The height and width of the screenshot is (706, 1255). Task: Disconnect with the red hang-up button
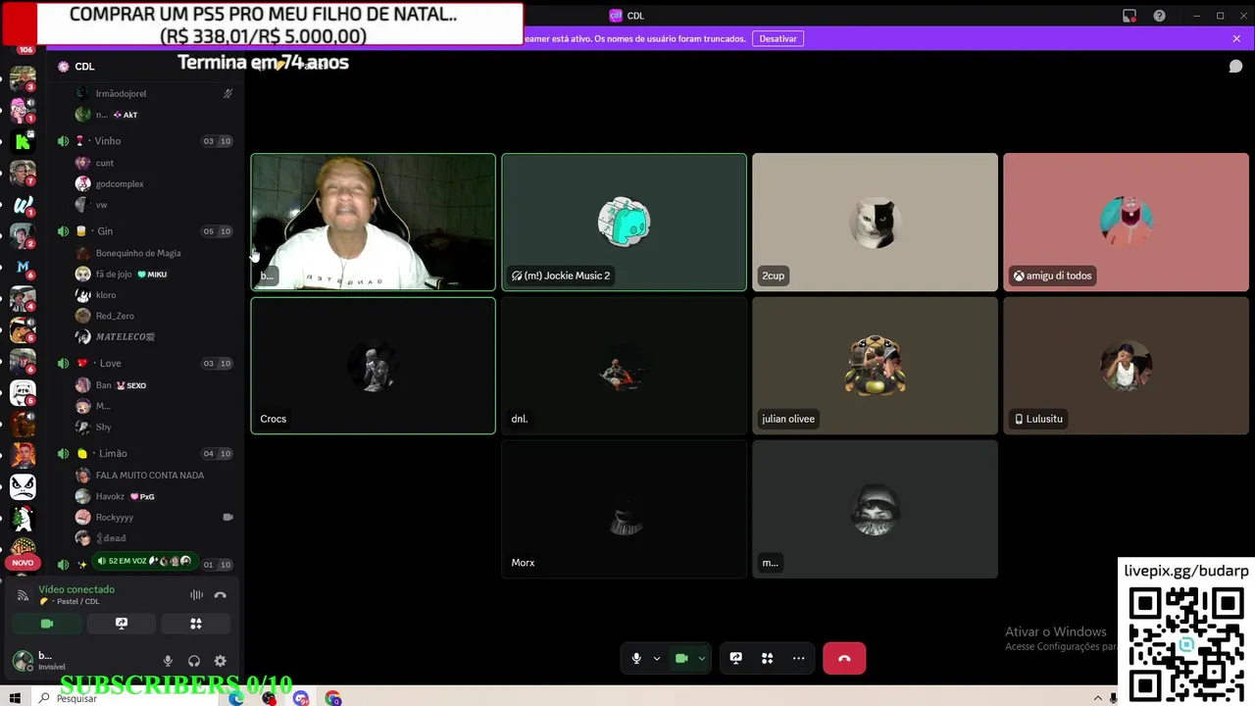(844, 658)
